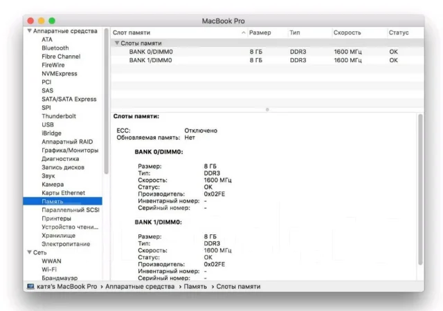This screenshot has width=443, height=311.
Task: Go to Память in path bar
Action: (x=195, y=286)
